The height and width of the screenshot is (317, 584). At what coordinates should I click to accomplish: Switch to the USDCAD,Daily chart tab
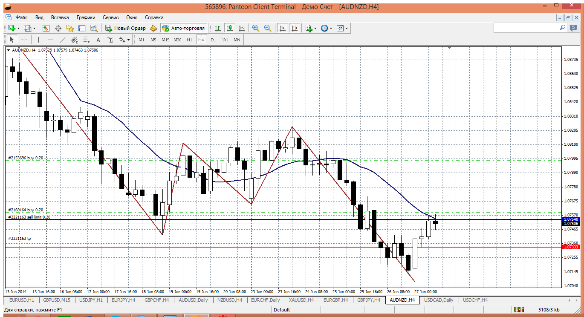439,300
